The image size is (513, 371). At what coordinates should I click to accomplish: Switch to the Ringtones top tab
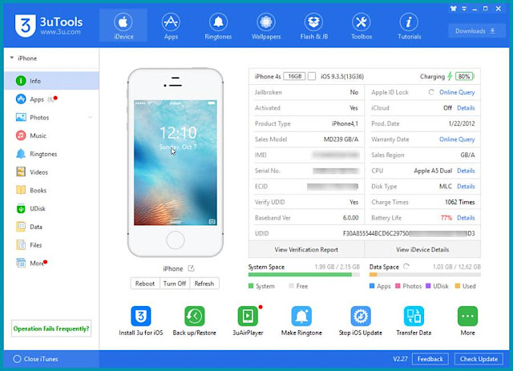pyautogui.click(x=218, y=26)
